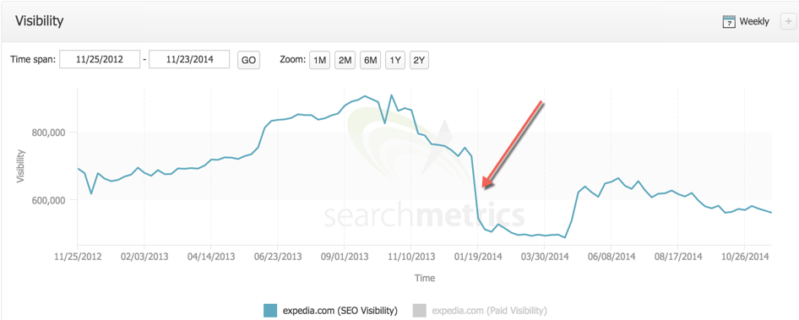
Task: Click the 01/19/2014 label on time axis
Action: [477, 256]
